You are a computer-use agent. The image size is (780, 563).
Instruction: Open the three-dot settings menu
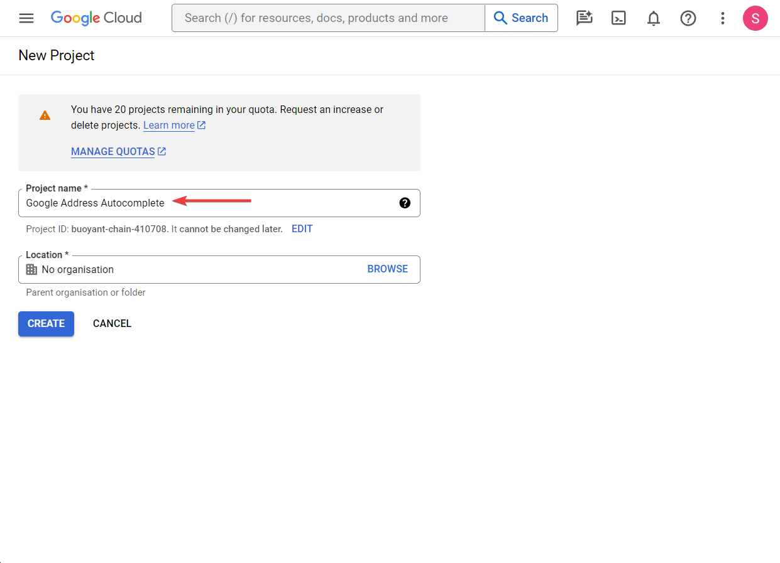[723, 18]
